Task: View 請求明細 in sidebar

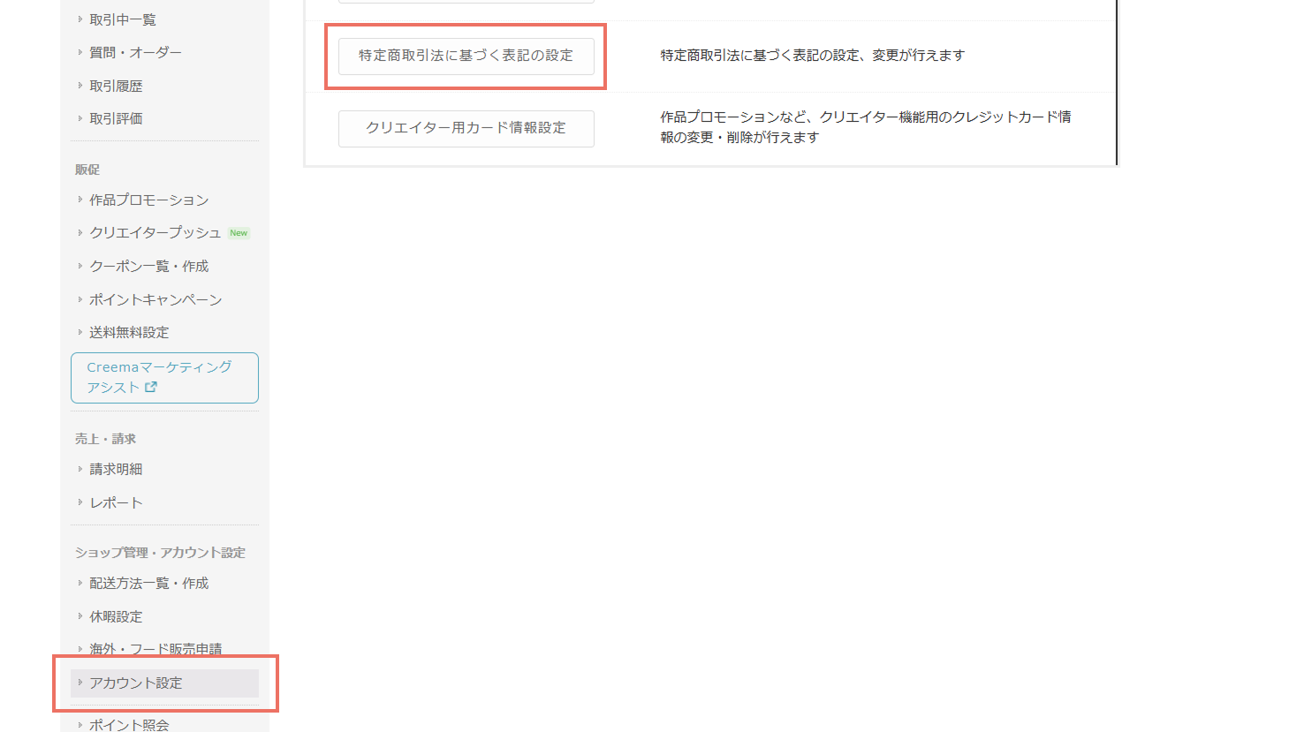Action: point(116,470)
